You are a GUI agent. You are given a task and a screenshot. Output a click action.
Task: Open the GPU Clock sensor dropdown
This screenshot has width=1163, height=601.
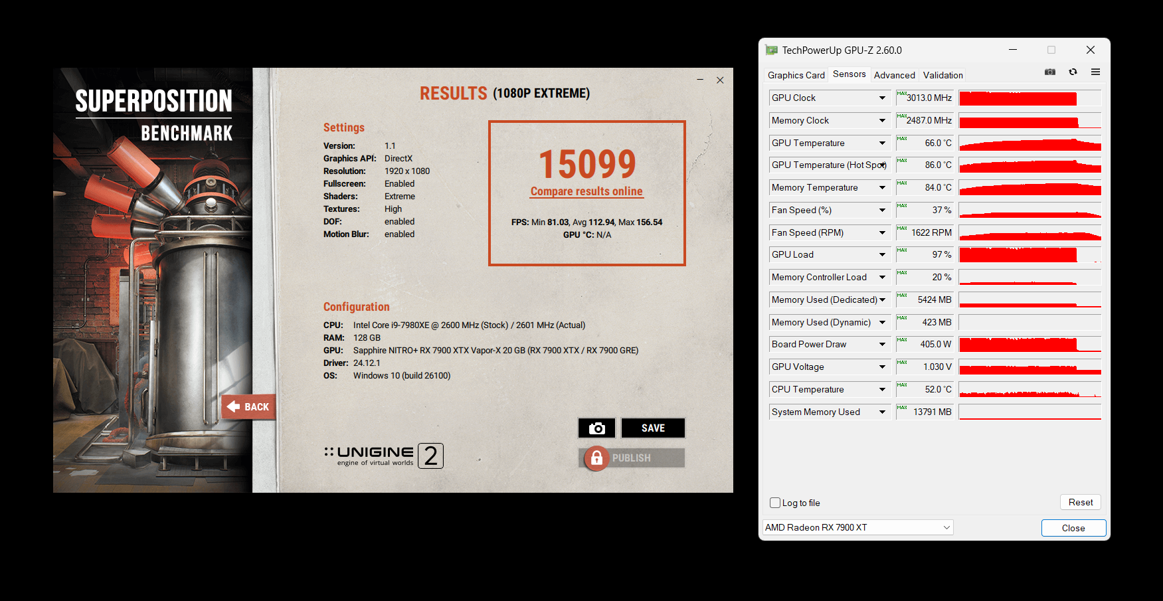click(882, 98)
